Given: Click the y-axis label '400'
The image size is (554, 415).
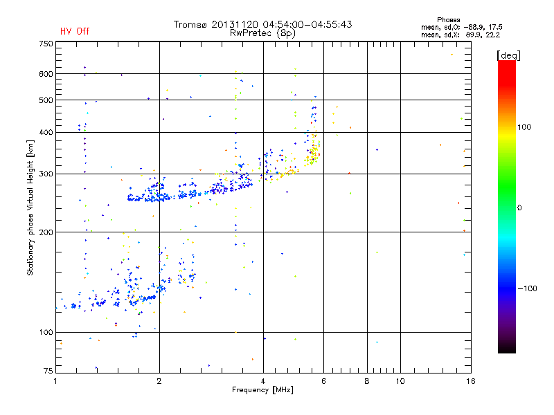Looking at the screenshot, I should (46, 132).
